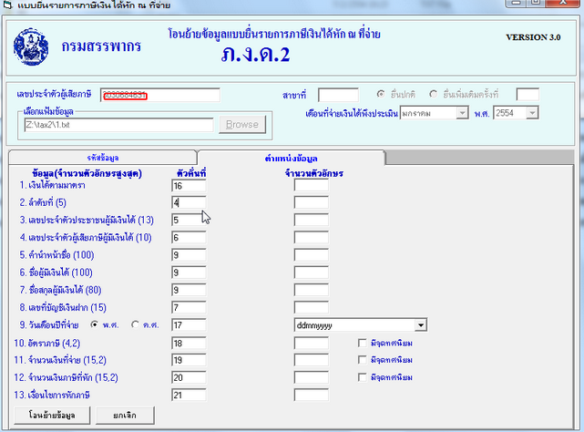
Task: Check มีจุดทศนิยม for จำนวนเงินภาษีที่หัก row
Action: click(x=363, y=377)
